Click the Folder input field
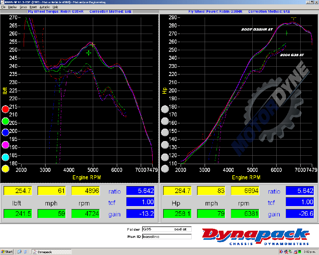This screenshot has width=319, height=255. [x=166, y=229]
